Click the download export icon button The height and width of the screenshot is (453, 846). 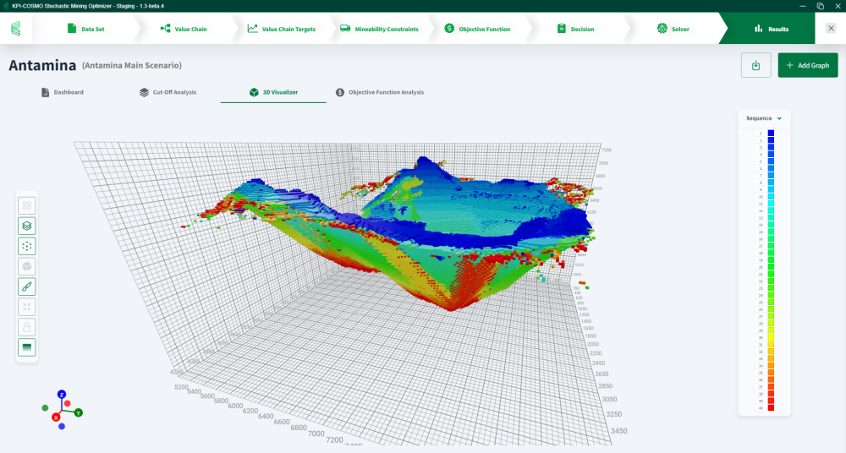pyautogui.click(x=755, y=65)
